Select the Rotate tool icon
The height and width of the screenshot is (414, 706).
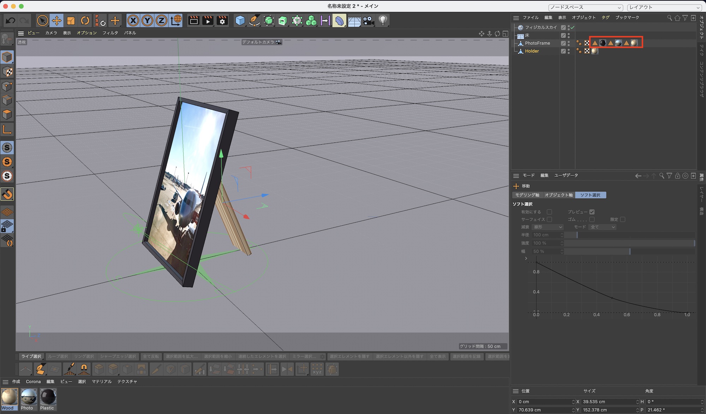coord(85,21)
